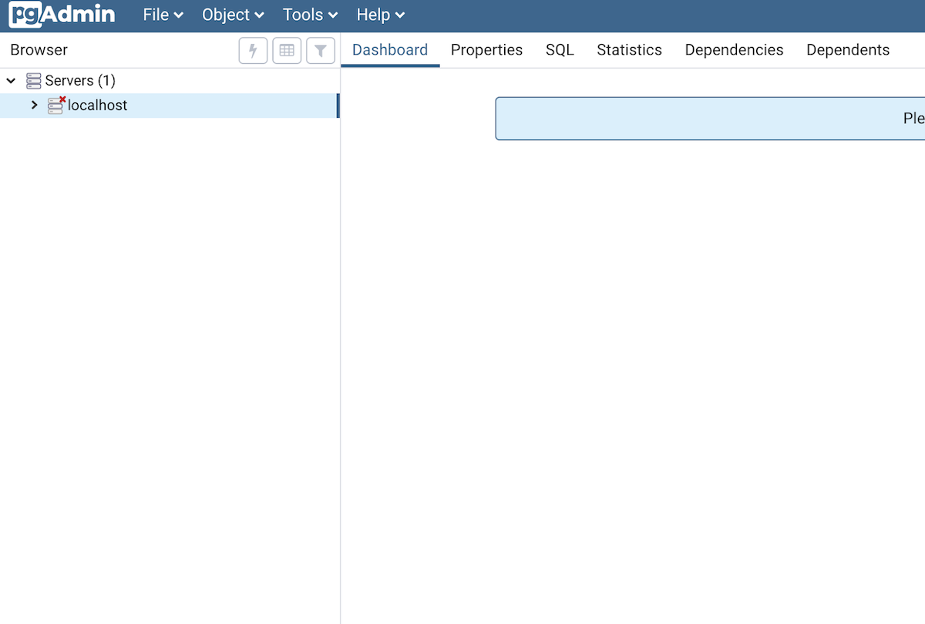The height and width of the screenshot is (624, 925).
Task: Open the Tools menu
Action: tap(310, 15)
